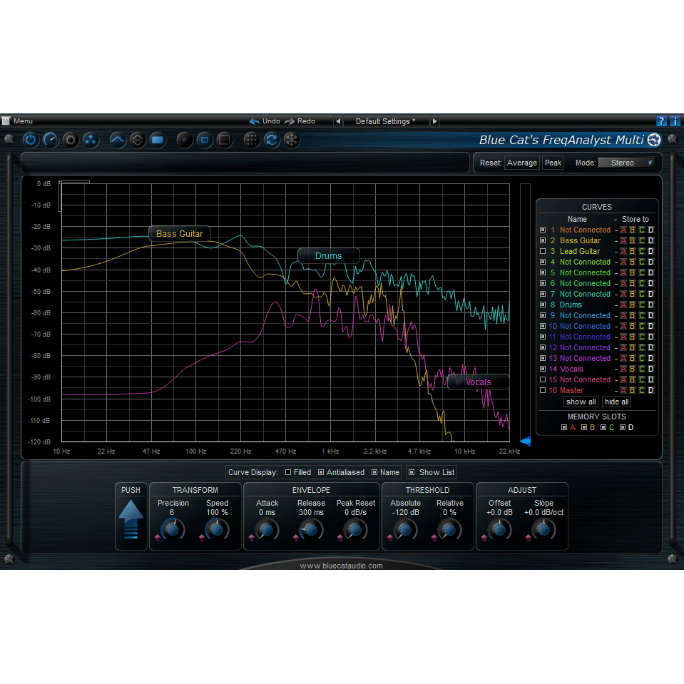
Task: Click the blue PUSH arrow
Action: coord(131,519)
